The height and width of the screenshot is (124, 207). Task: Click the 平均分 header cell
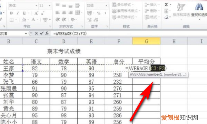point(146,61)
